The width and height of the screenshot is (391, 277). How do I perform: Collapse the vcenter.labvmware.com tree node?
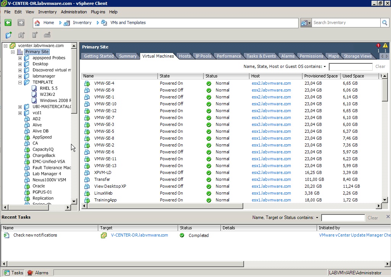click(x=5, y=46)
